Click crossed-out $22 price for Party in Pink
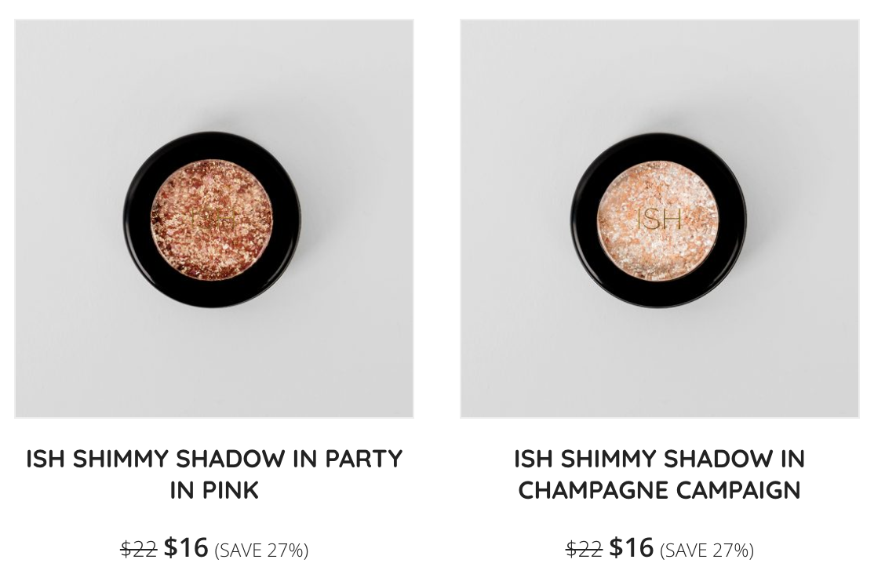885x574 pixels. (139, 549)
